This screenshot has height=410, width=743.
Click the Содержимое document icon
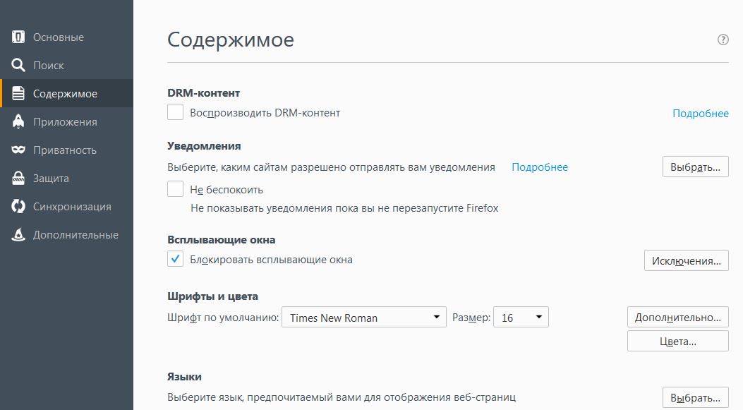point(19,94)
